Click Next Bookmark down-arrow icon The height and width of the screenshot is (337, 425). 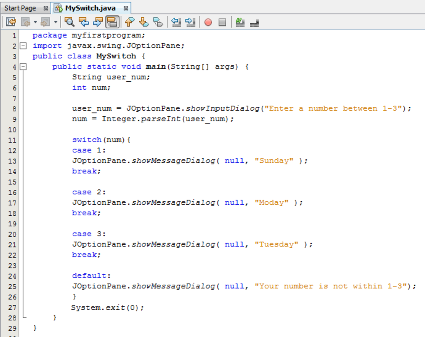pos(144,22)
